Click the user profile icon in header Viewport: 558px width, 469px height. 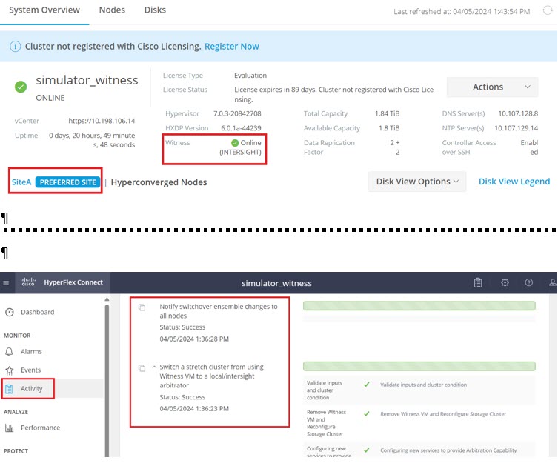click(x=553, y=282)
